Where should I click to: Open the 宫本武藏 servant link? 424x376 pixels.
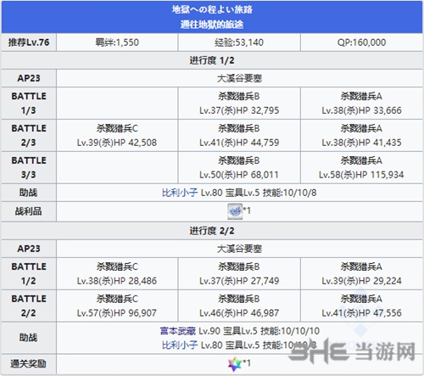pyautogui.click(x=178, y=331)
